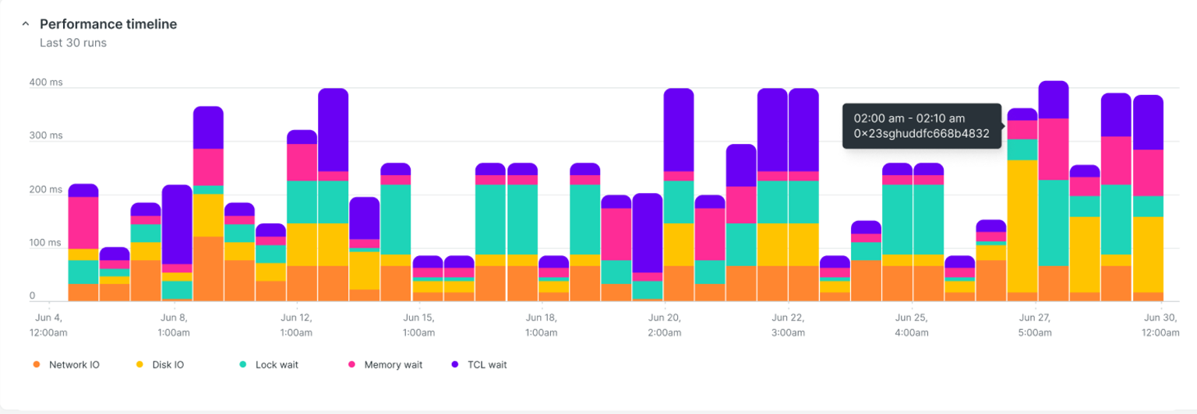Click the Jun 25, 4:00am axis label

coord(910,325)
